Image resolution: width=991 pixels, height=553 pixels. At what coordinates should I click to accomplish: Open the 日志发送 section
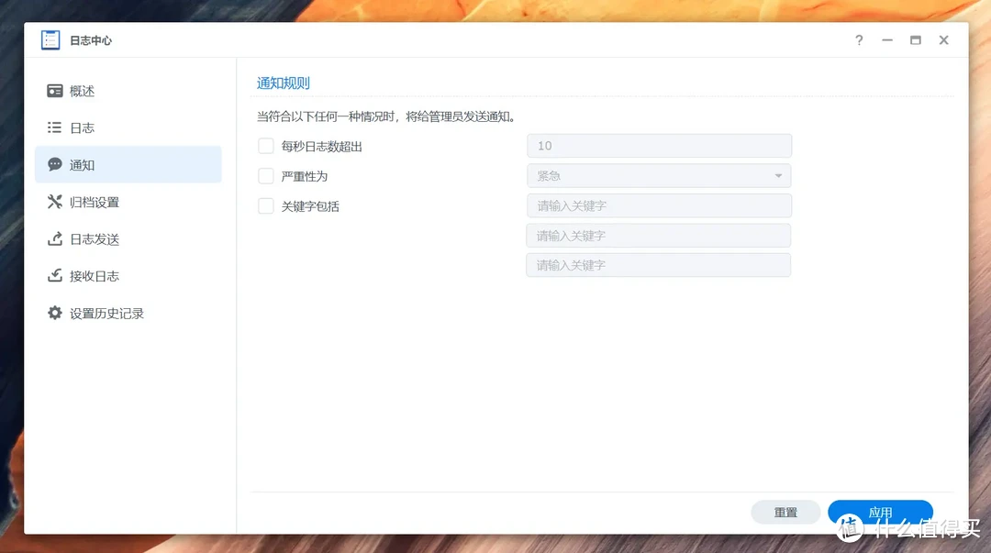(95, 239)
